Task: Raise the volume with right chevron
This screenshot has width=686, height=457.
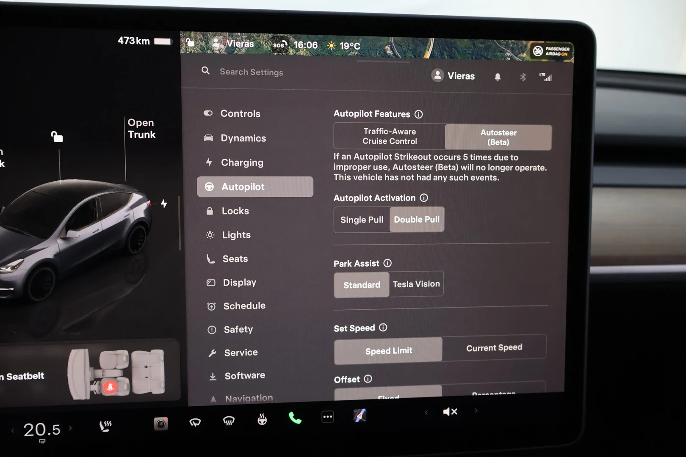Action: tap(476, 410)
